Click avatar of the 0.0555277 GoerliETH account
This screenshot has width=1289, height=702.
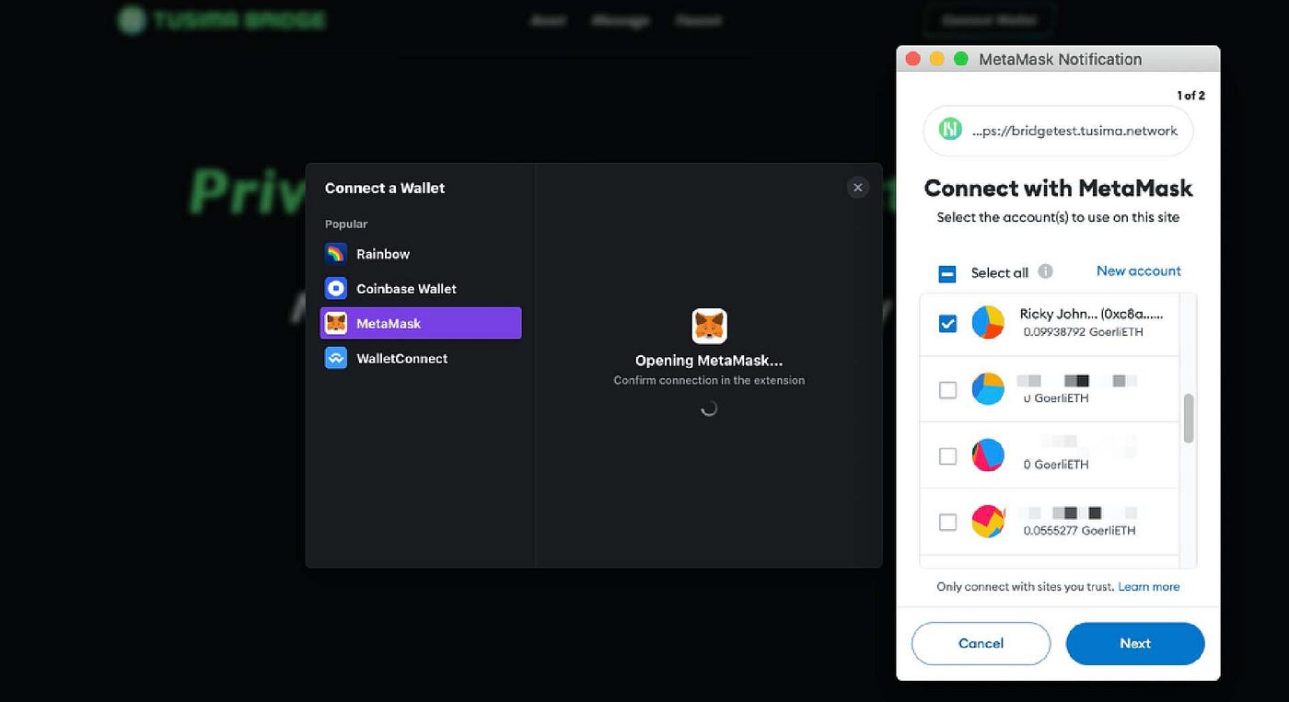(988, 522)
